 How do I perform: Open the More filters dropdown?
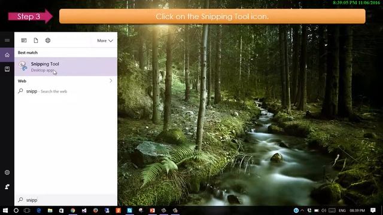coord(105,41)
